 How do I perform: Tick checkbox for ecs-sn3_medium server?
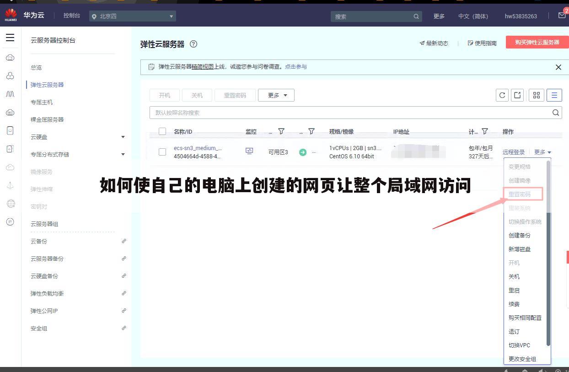coord(162,152)
